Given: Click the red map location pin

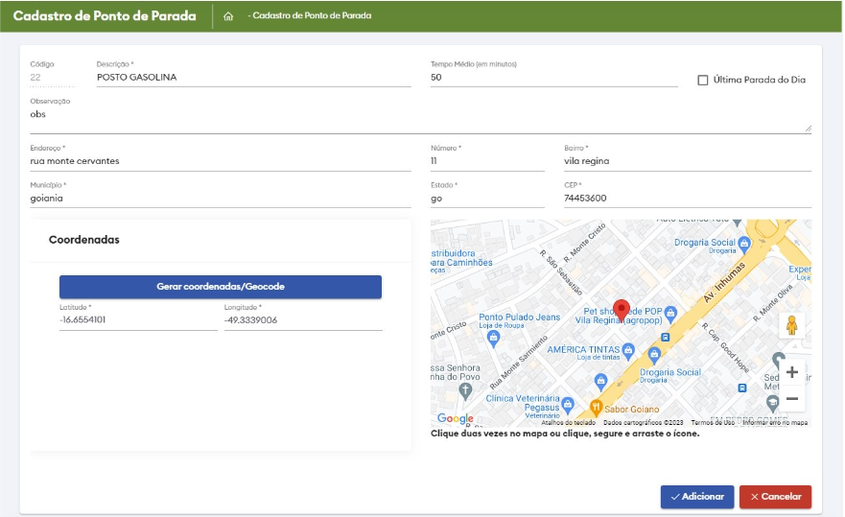Looking at the screenshot, I should [621, 310].
